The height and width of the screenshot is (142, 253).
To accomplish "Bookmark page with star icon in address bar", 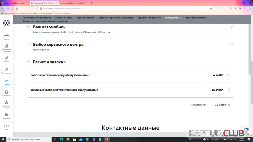I will tap(211, 8).
